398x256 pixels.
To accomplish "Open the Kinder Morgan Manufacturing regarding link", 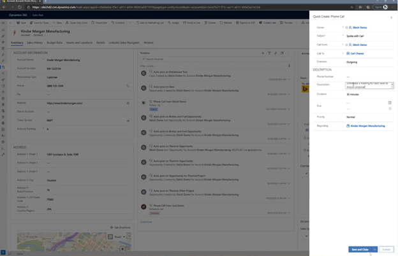I will 369,126.
